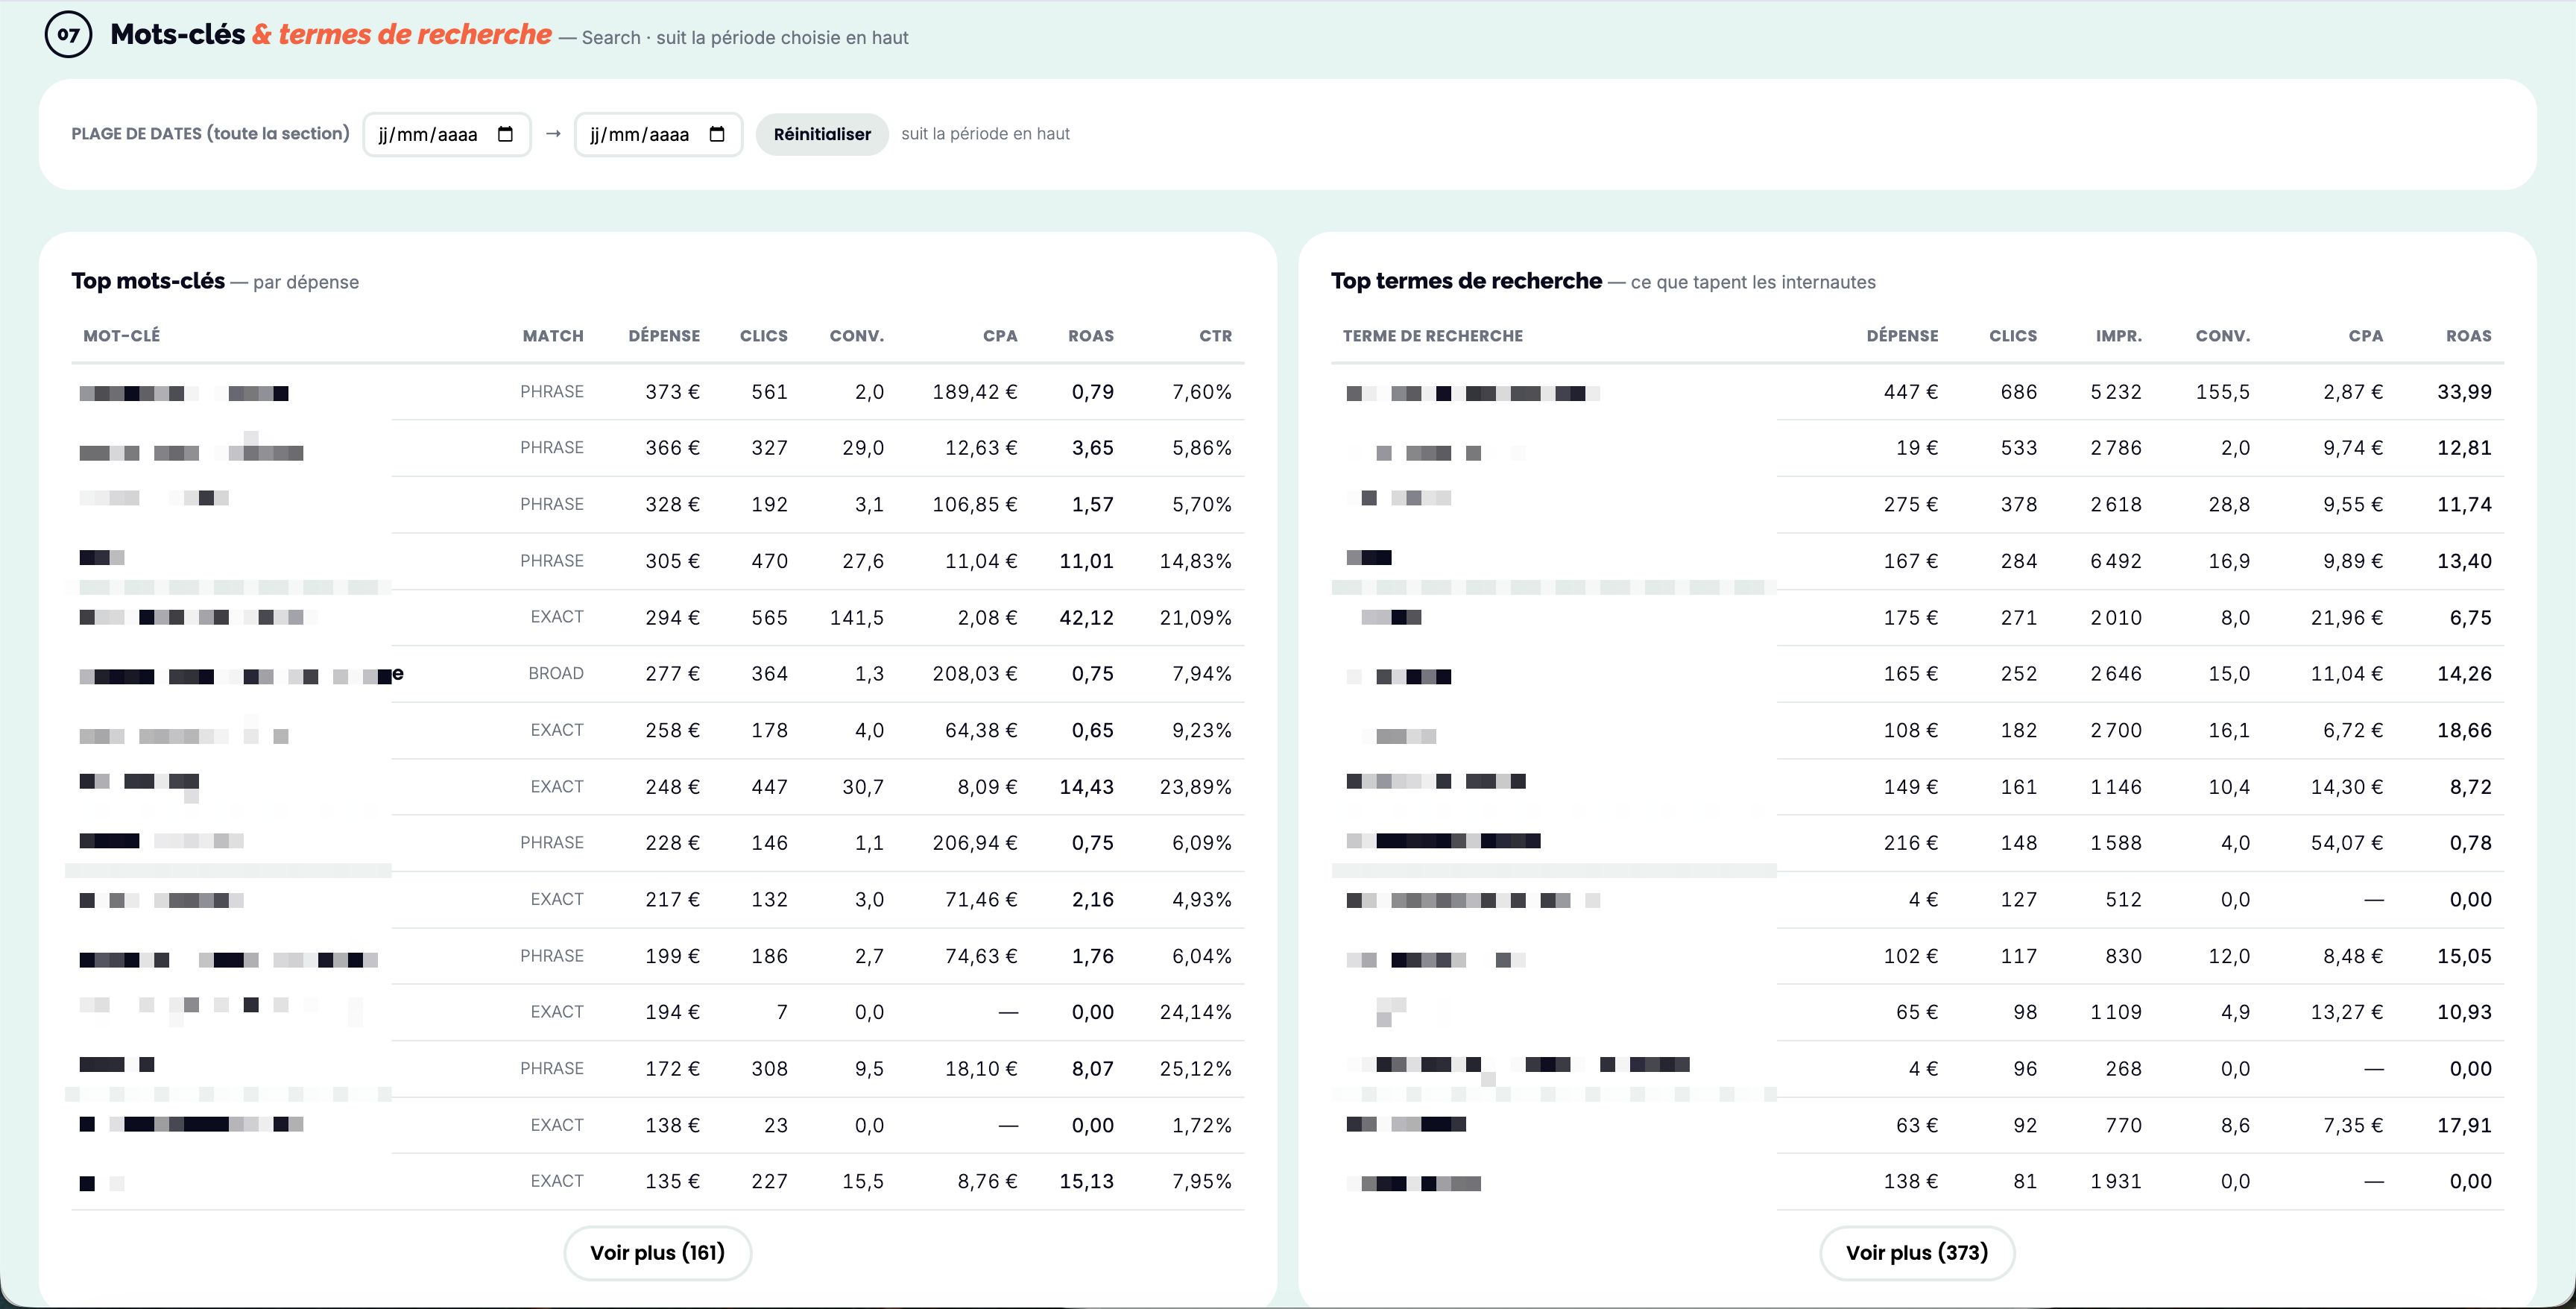Click the IMPR. column header

tap(2118, 336)
